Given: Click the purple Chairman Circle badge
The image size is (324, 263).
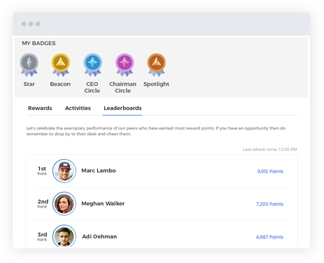Looking at the screenshot, I should tap(125, 65).
